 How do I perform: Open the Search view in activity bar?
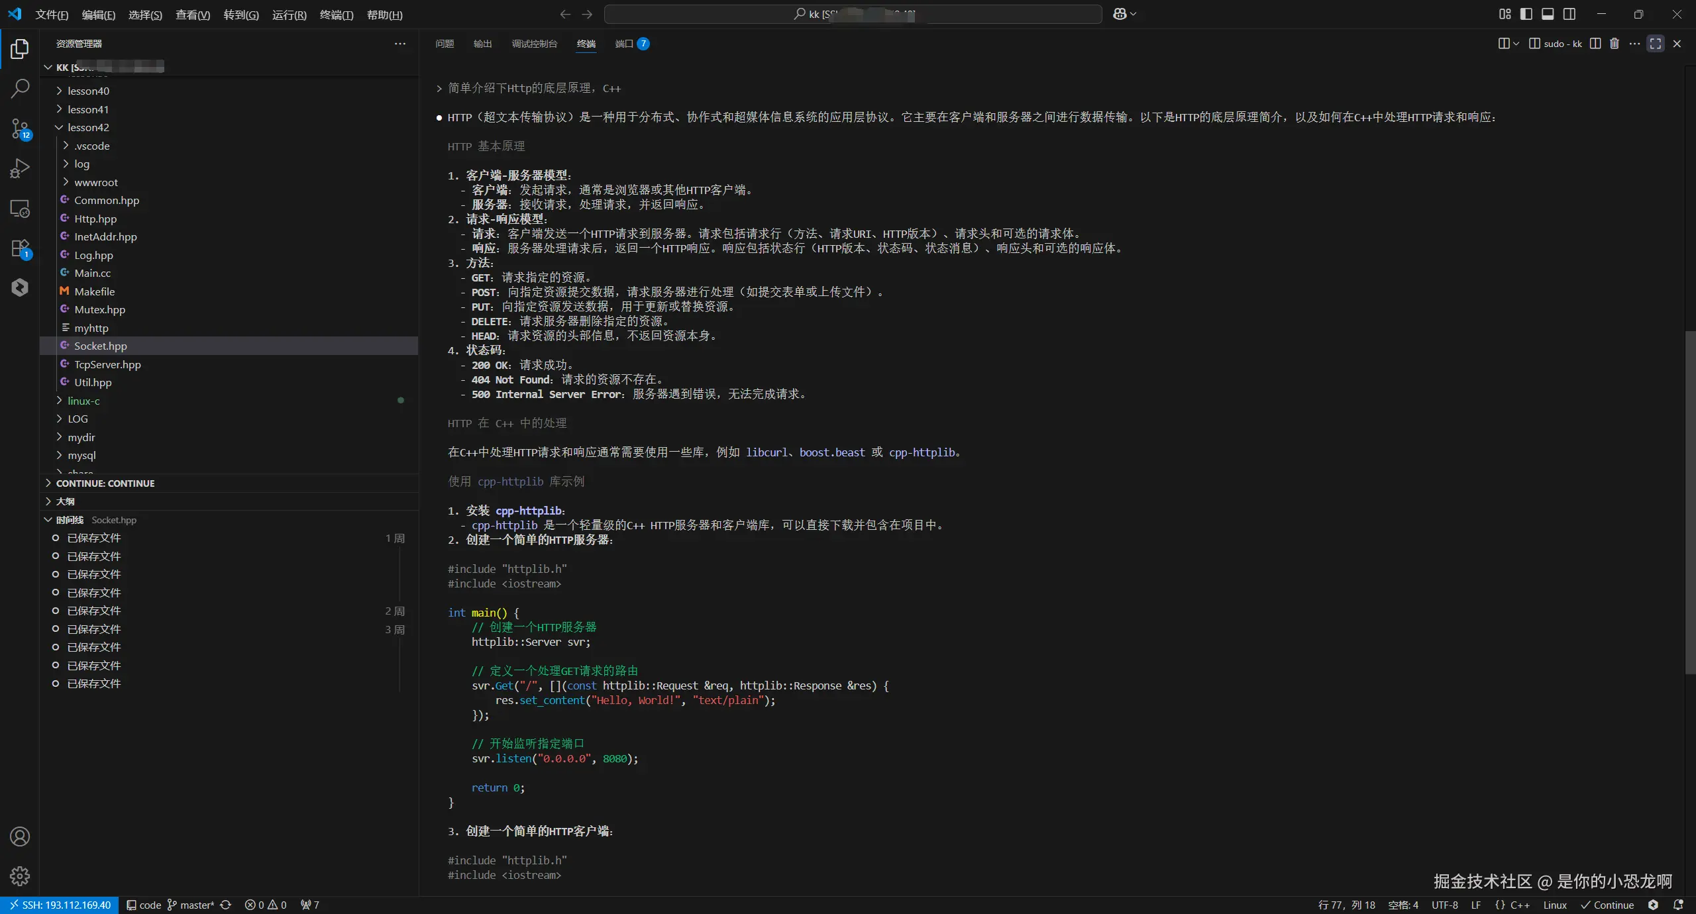pos(20,88)
